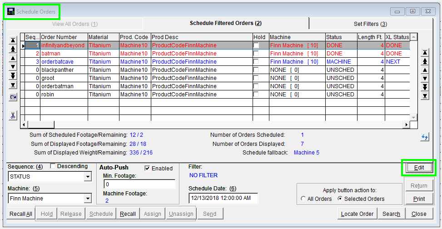
Task: Click the blue swap arrows icon
Action: 425,137
